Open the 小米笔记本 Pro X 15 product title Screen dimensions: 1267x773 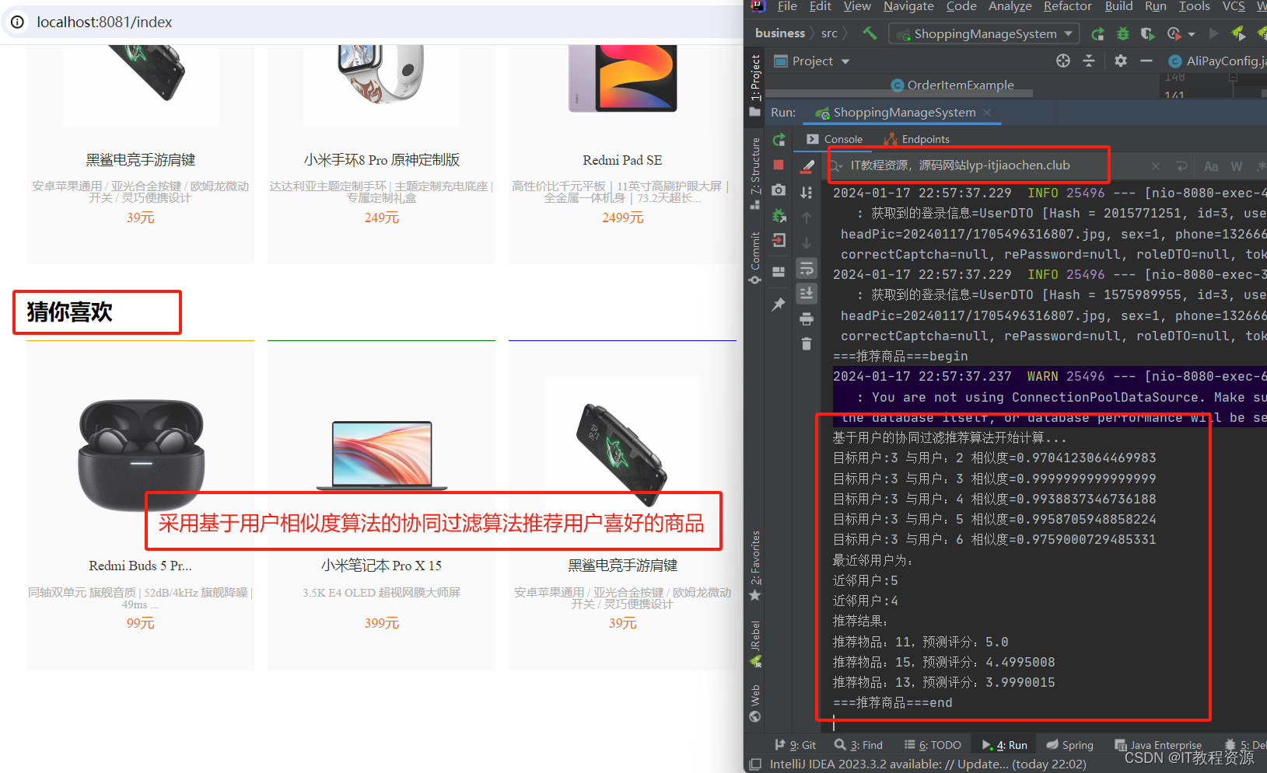381,566
